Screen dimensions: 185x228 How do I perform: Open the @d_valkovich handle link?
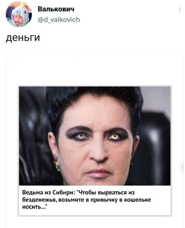click(59, 20)
